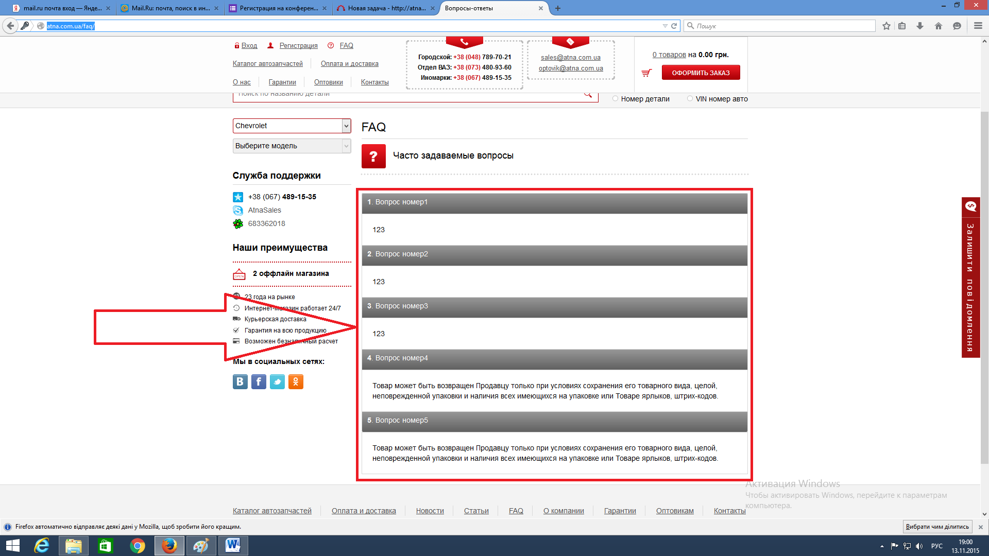The width and height of the screenshot is (989, 556).
Task: Open the Odnoklassniki social icon
Action: coord(296,381)
